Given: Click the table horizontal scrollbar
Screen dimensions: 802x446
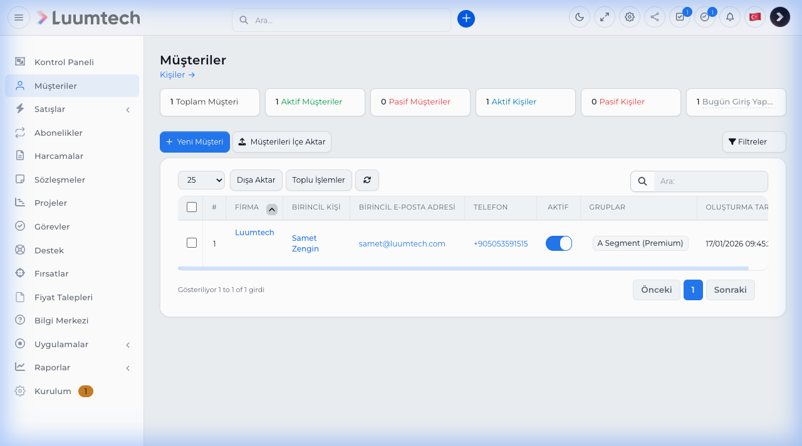Looking at the screenshot, I should tap(463, 268).
